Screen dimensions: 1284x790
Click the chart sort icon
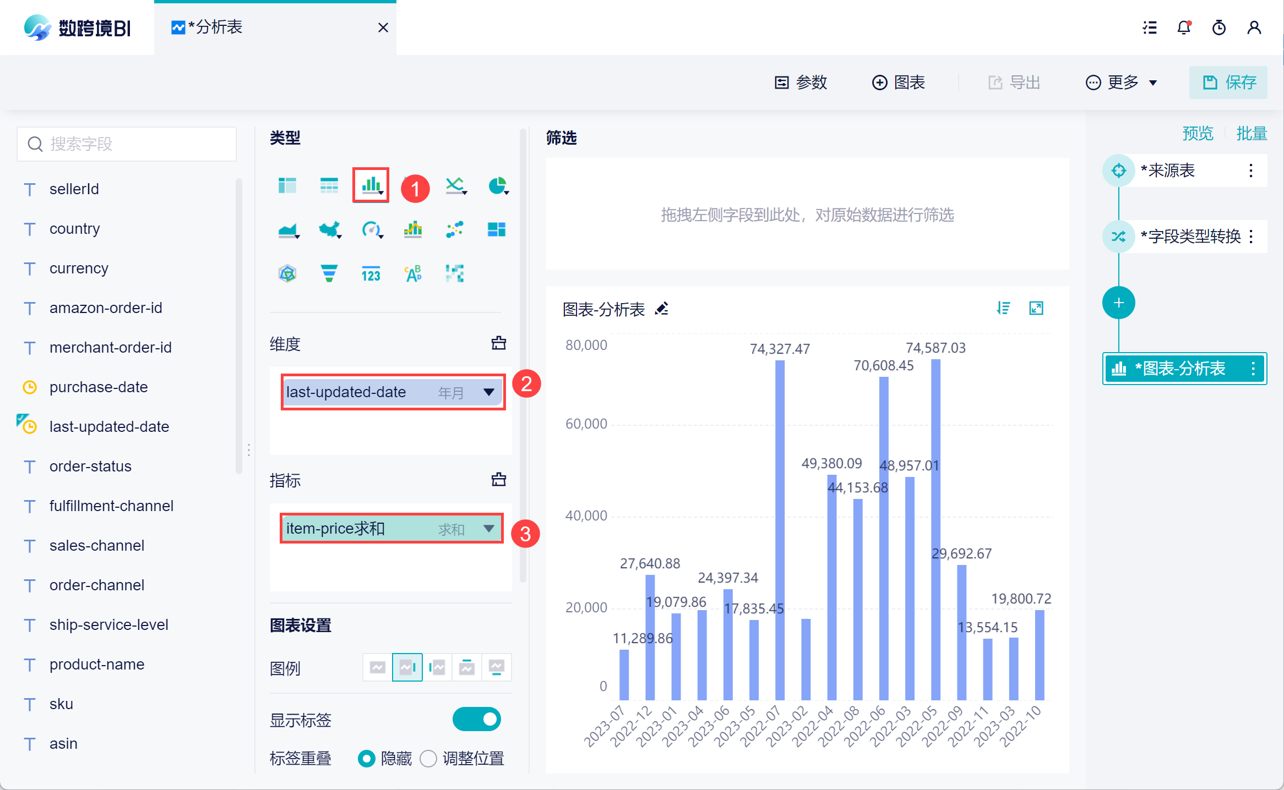1003,308
